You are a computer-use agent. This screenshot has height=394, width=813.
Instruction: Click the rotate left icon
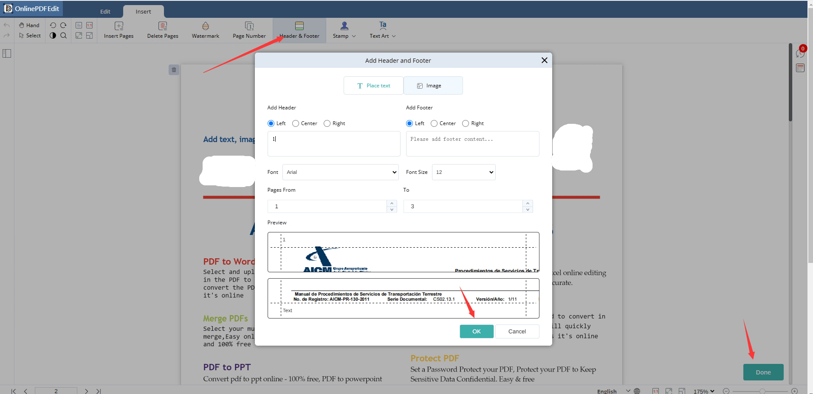point(53,25)
